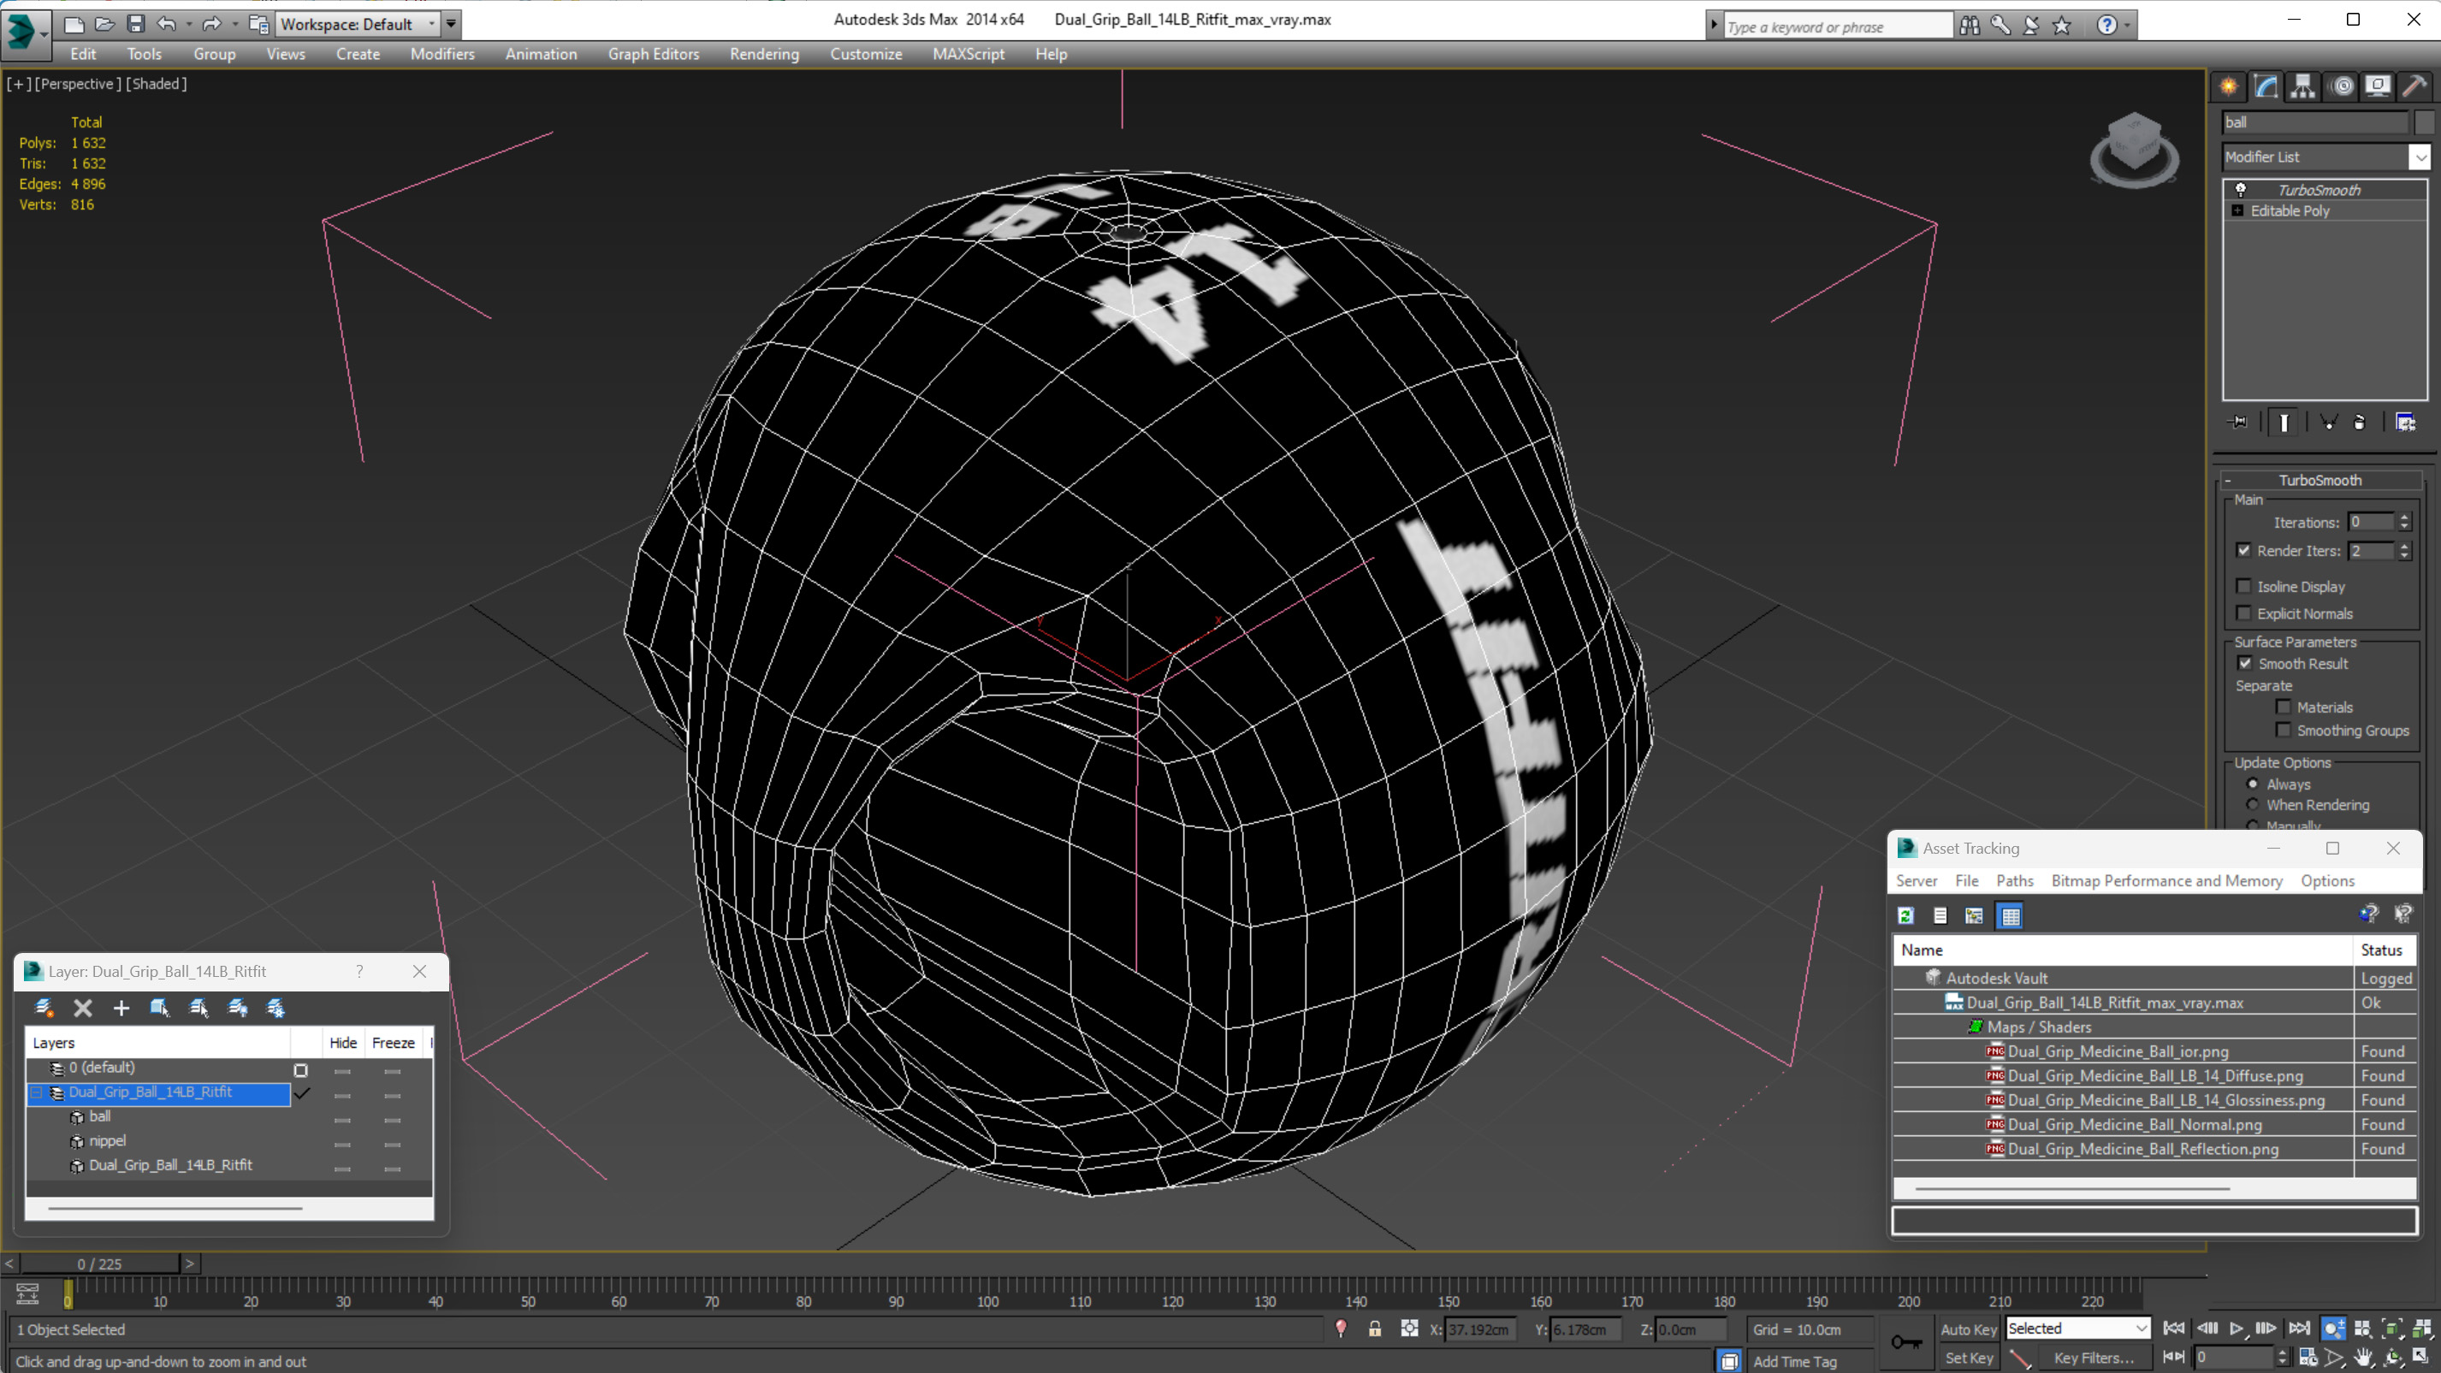Open Paths menu in Asset Tracking
2441x1373 pixels.
(x=2015, y=880)
